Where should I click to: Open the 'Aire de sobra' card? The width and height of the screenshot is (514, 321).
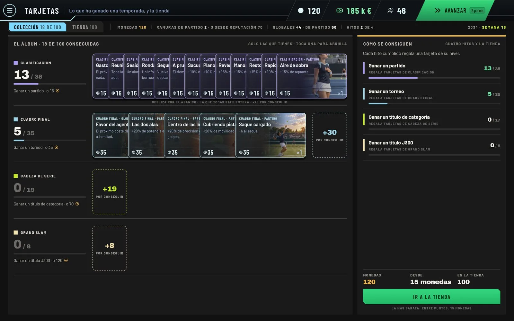312,76
